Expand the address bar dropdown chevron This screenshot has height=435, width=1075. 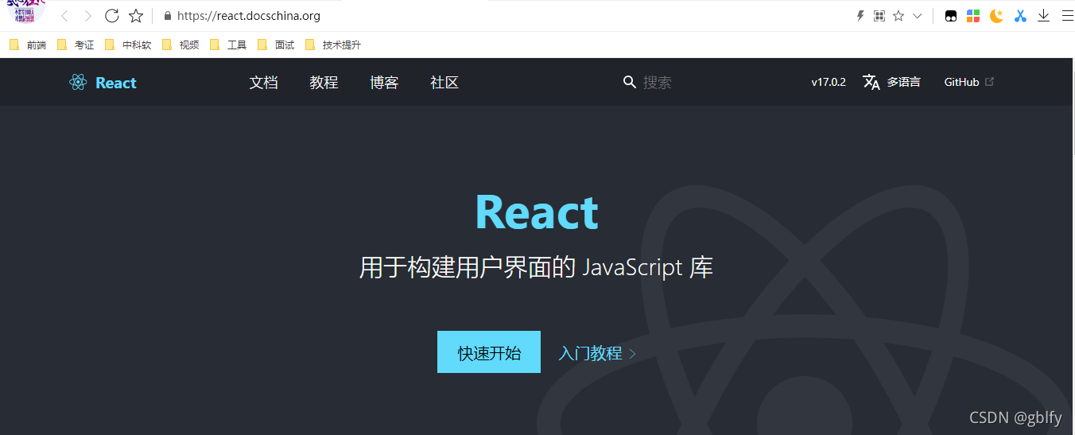coord(917,16)
